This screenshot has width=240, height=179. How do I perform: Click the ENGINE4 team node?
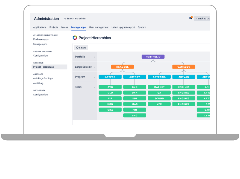coord(184,104)
